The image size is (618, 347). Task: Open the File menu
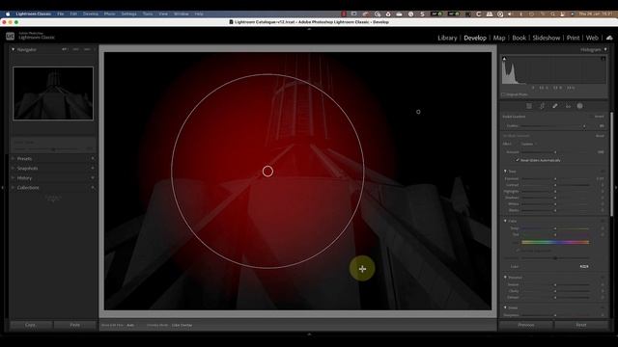60,13
